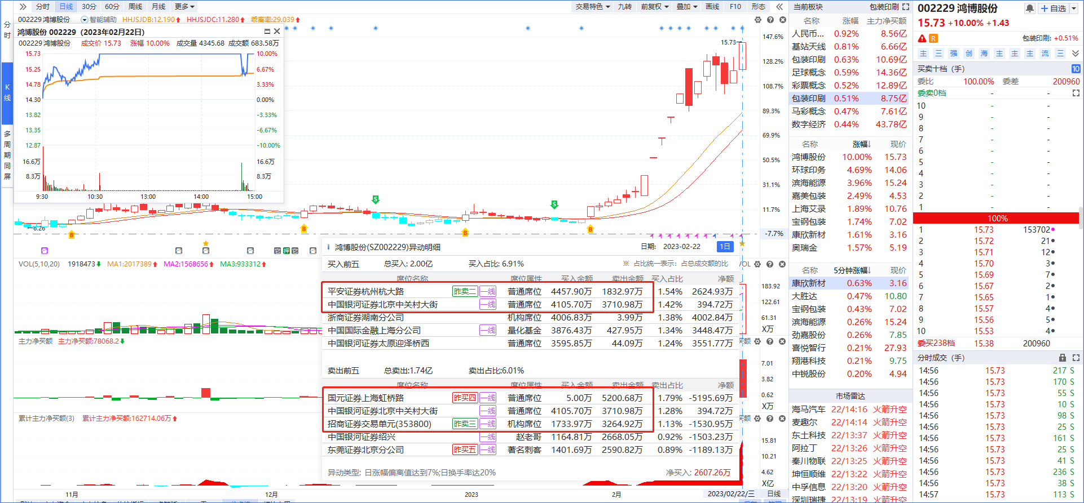Close the intraday popup for 鸿博股份
The image size is (1084, 503).
click(277, 32)
